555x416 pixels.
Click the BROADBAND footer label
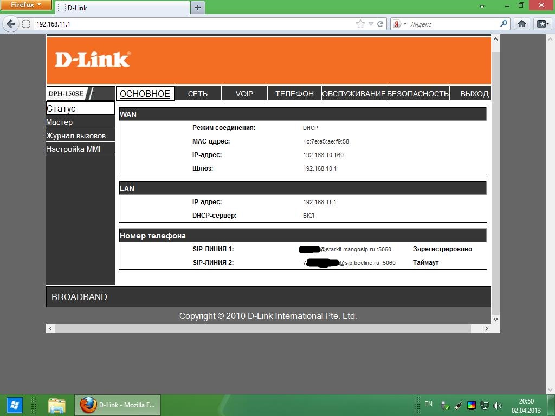click(x=79, y=297)
